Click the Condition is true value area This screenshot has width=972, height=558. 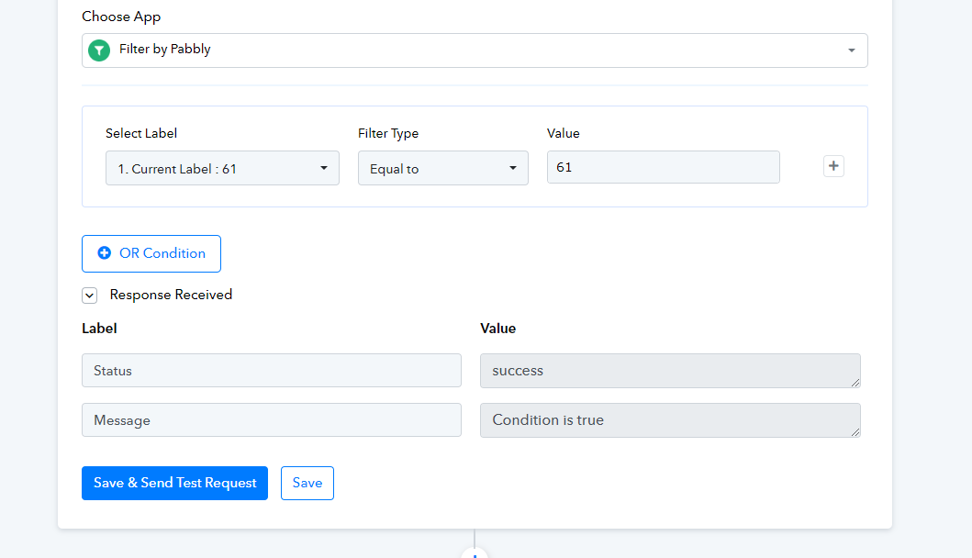(x=670, y=420)
